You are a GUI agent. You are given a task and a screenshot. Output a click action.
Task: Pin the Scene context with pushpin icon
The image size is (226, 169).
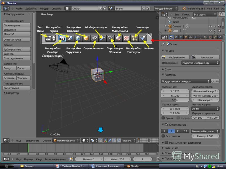(x=163, y=44)
